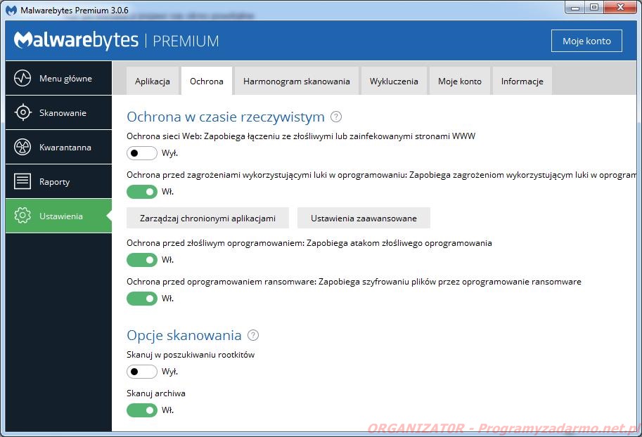Screen dimensions: 642x437
Task: Maximize the Malwarebytes window
Action: 594,8
